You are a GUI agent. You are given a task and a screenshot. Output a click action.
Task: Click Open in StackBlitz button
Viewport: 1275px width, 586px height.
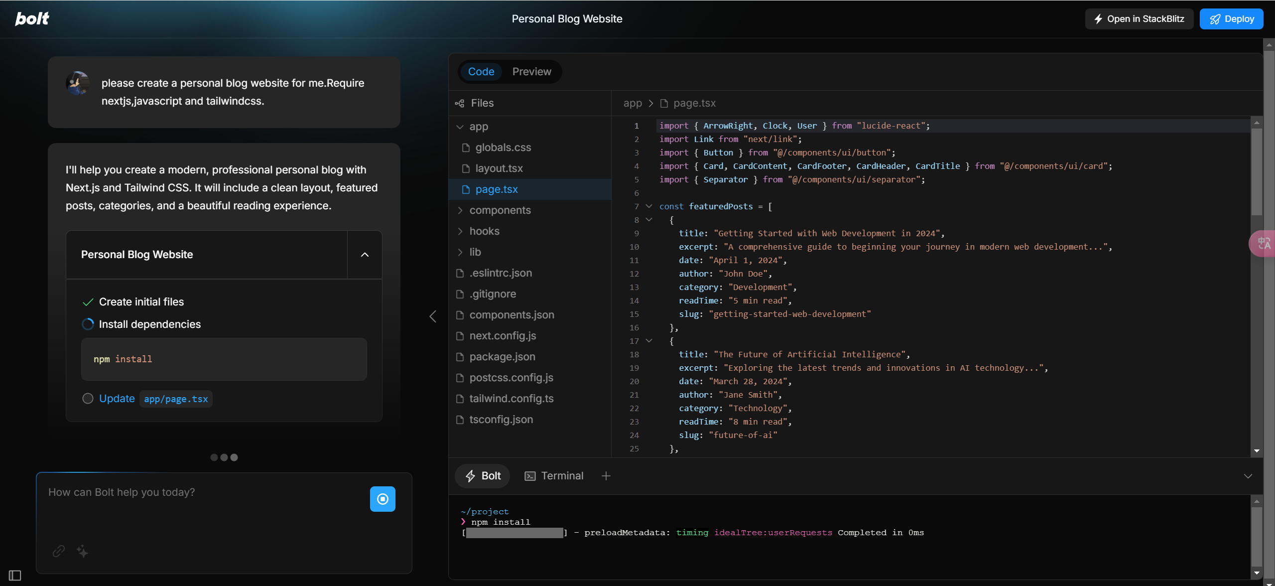[x=1139, y=19]
